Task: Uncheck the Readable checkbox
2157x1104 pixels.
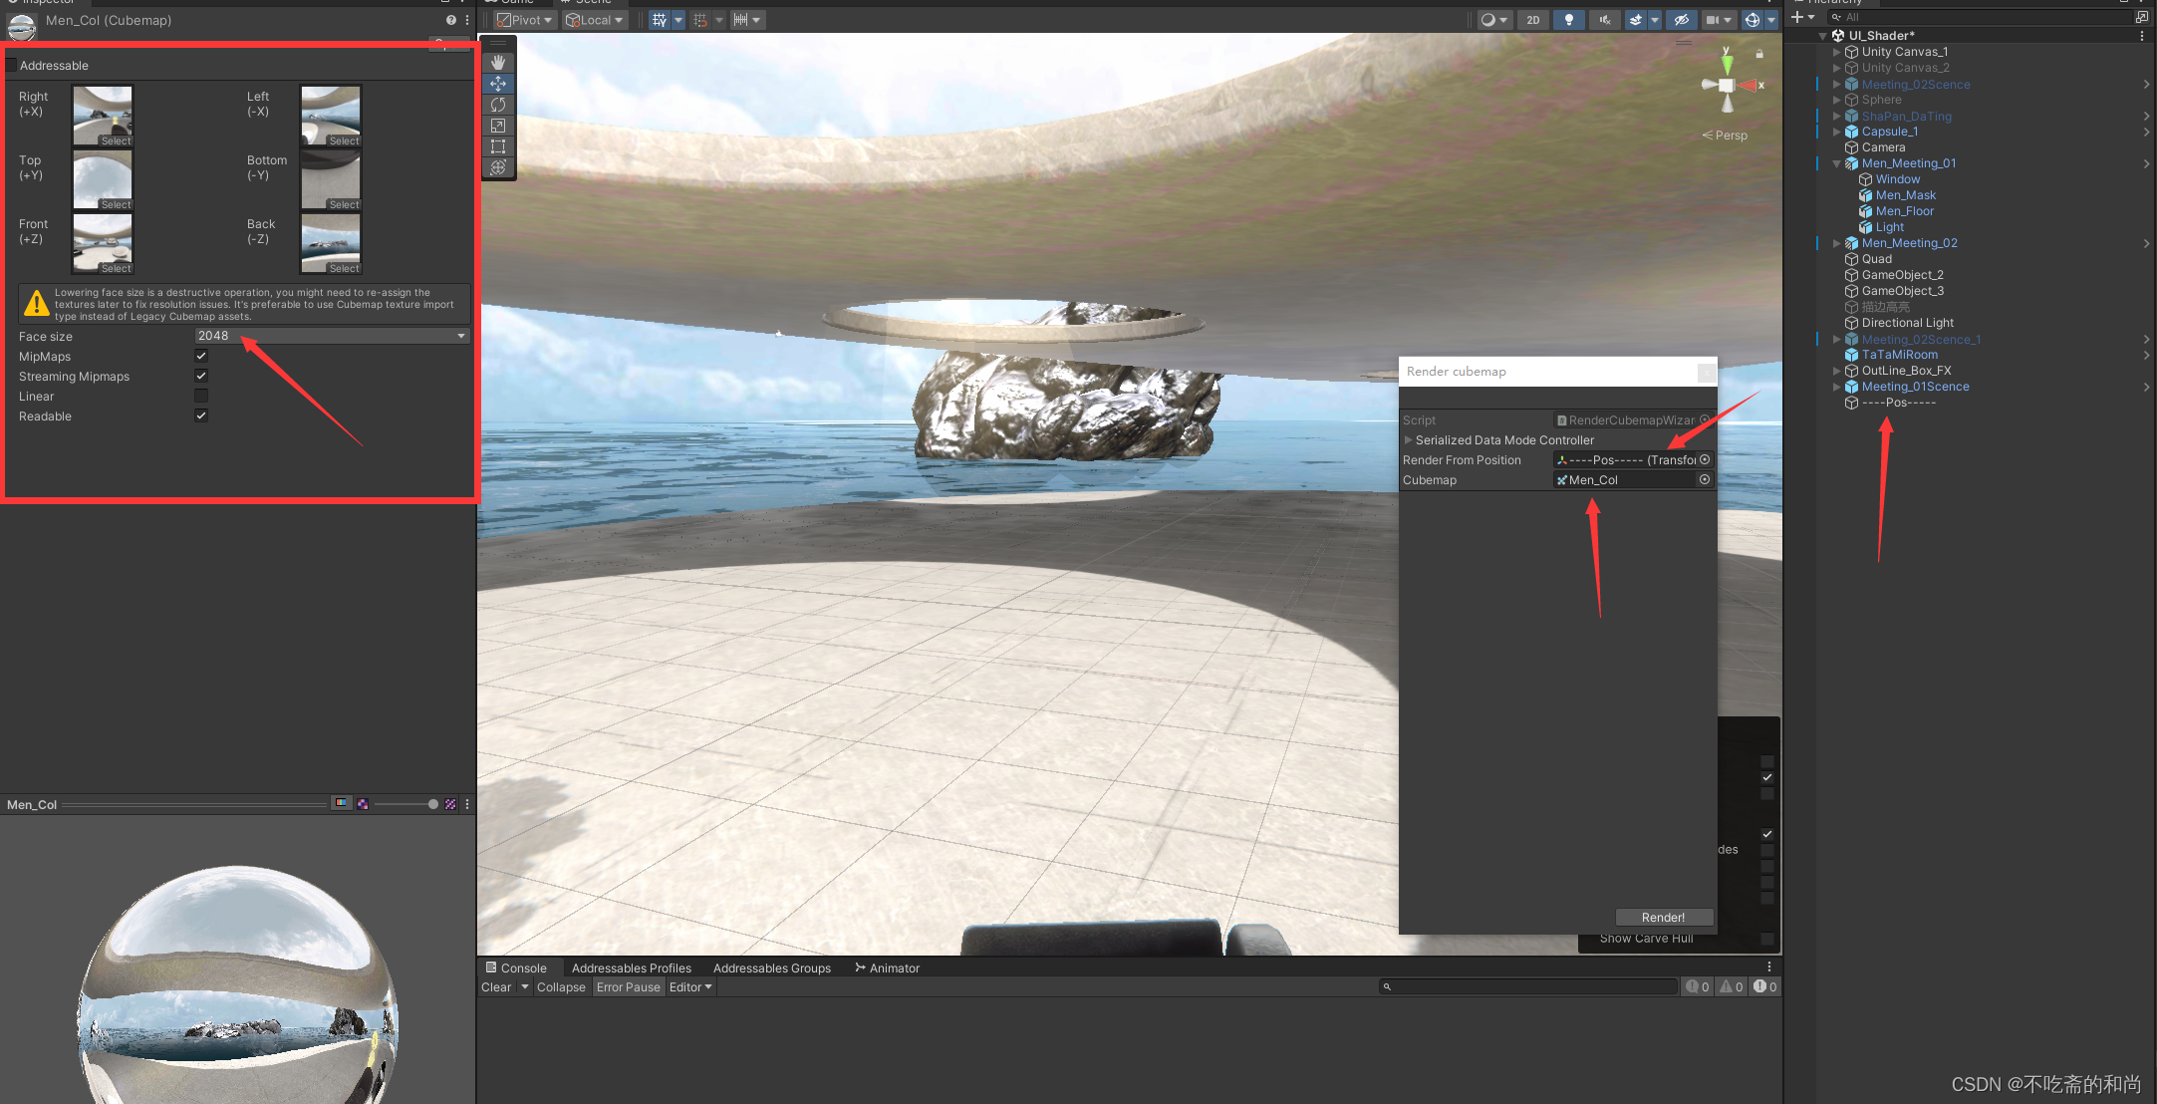Action: click(x=200, y=415)
